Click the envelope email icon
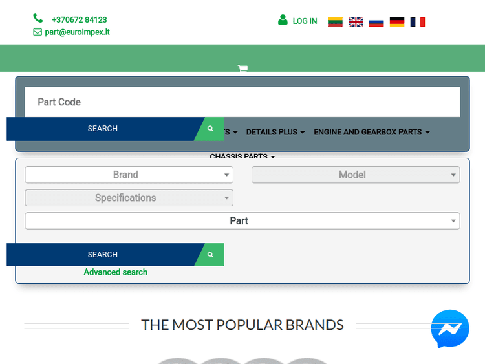The height and width of the screenshot is (364, 485). [38, 32]
